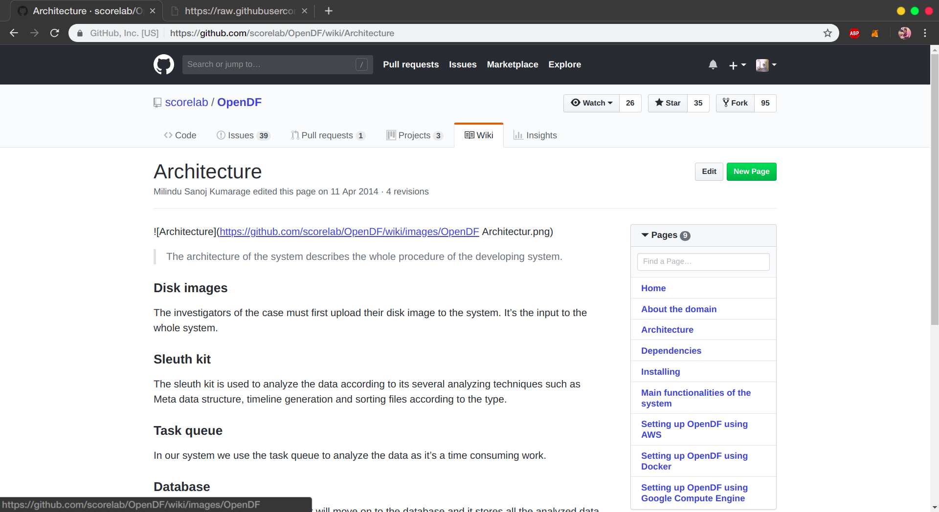Viewport: 939px width, 512px height.
Task: Open the Adblock Plus extension icon
Action: click(x=854, y=33)
